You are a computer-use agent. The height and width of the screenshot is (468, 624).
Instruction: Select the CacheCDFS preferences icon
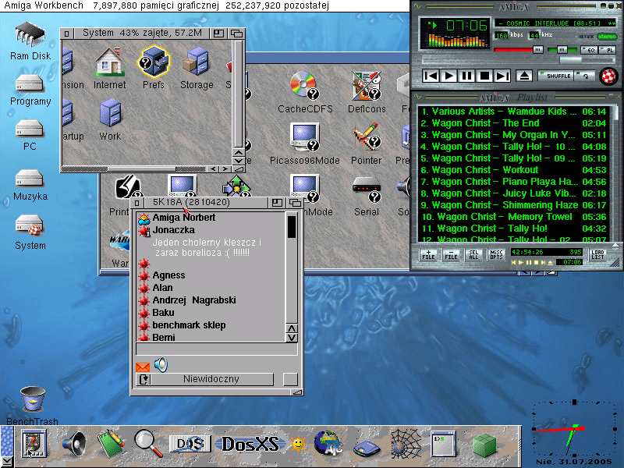click(x=304, y=85)
